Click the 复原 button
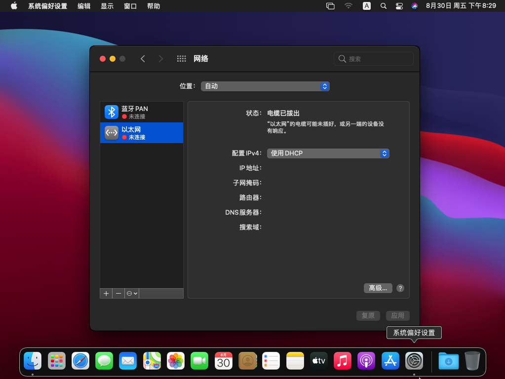505x379 pixels. click(x=368, y=316)
